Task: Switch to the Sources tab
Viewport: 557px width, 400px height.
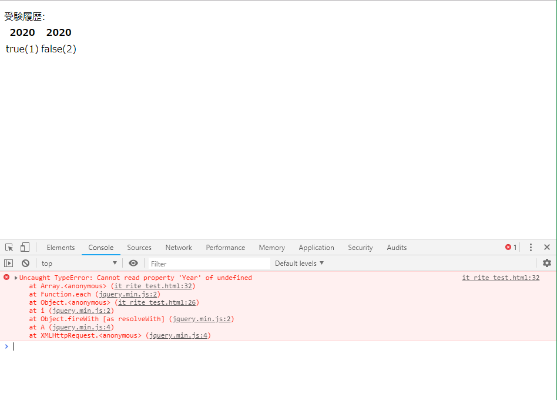Action: click(139, 247)
